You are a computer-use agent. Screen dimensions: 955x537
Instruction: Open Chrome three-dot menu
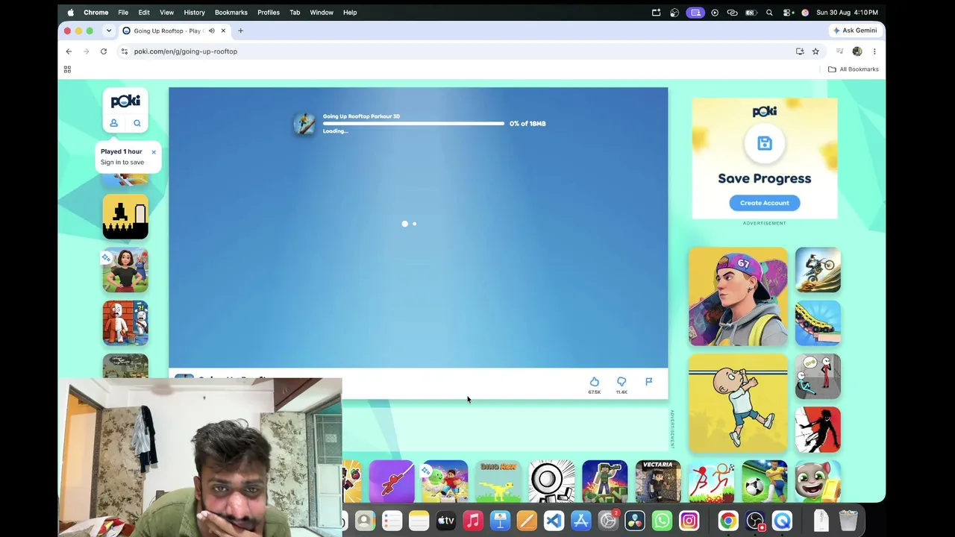(874, 51)
